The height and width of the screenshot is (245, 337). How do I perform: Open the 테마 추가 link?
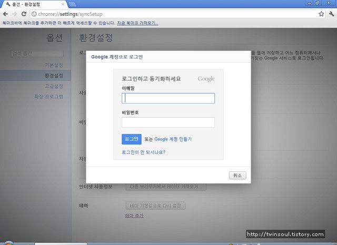coord(134,216)
